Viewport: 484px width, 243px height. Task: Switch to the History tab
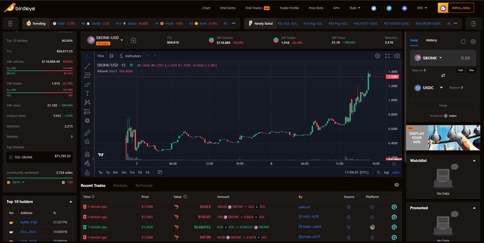pos(432,40)
